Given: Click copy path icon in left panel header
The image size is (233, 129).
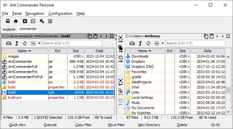Looking at the screenshot, I should tap(89, 36).
